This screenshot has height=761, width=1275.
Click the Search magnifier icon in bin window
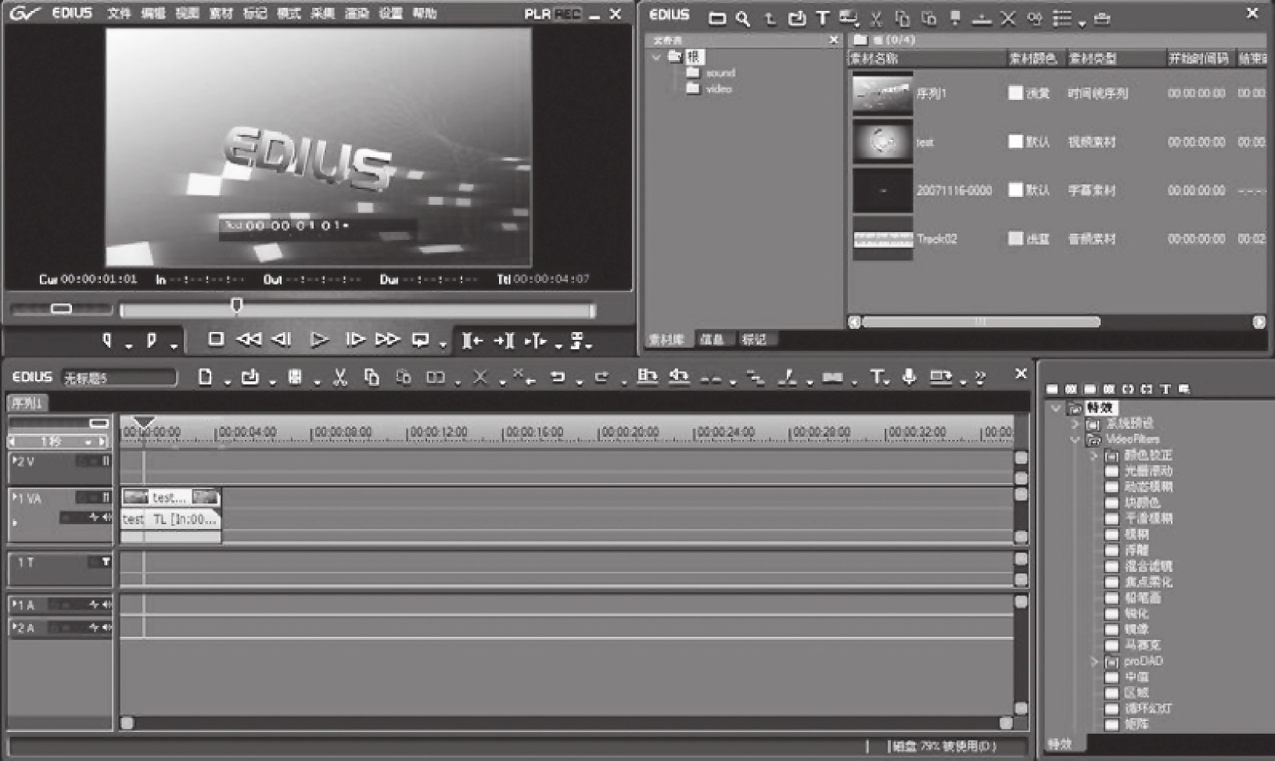coord(743,19)
